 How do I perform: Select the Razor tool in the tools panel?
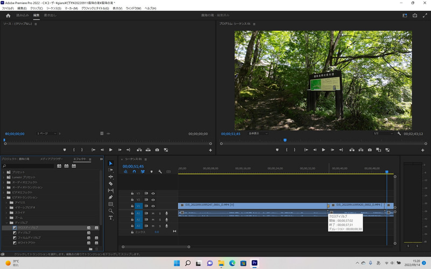coord(111,183)
